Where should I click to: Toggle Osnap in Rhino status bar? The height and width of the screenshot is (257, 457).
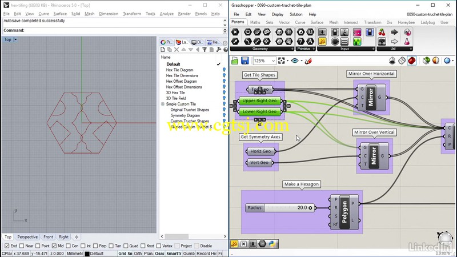click(x=159, y=254)
